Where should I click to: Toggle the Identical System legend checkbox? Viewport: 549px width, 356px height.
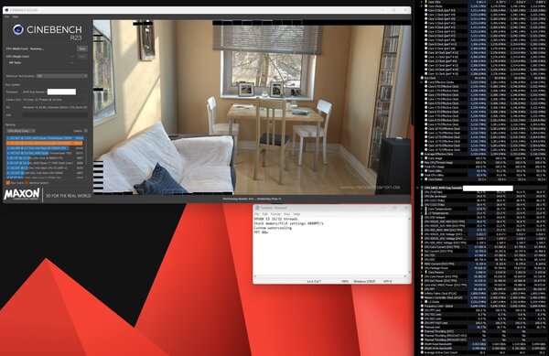point(27,183)
